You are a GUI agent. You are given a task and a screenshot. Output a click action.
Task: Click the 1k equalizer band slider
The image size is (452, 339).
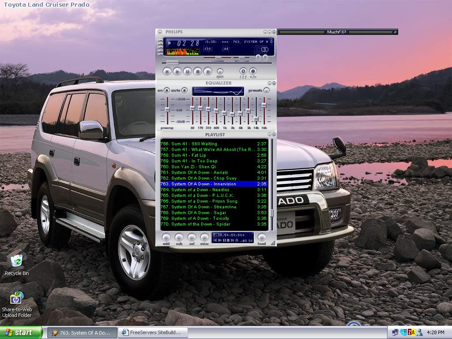tap(225, 113)
